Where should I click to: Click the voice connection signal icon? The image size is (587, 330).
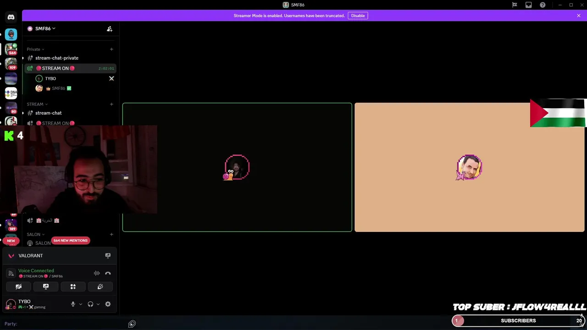11,273
